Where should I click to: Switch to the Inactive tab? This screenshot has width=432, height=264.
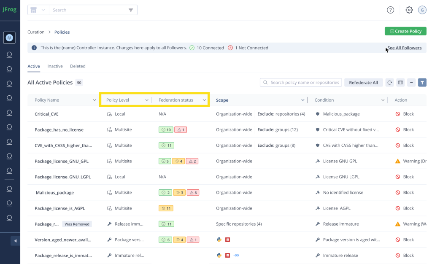[x=55, y=66]
